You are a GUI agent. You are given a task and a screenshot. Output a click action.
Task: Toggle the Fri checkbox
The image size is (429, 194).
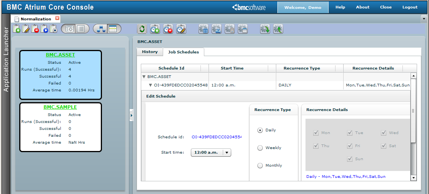tap(350, 146)
